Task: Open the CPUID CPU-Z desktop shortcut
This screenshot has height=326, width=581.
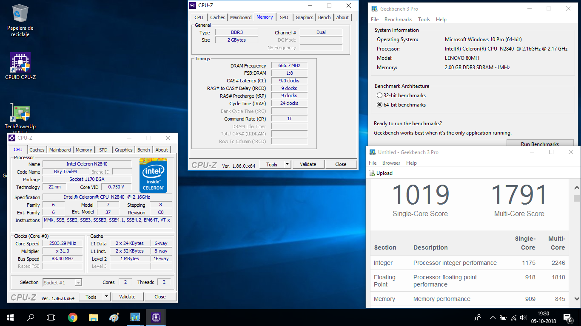Action: (20, 67)
